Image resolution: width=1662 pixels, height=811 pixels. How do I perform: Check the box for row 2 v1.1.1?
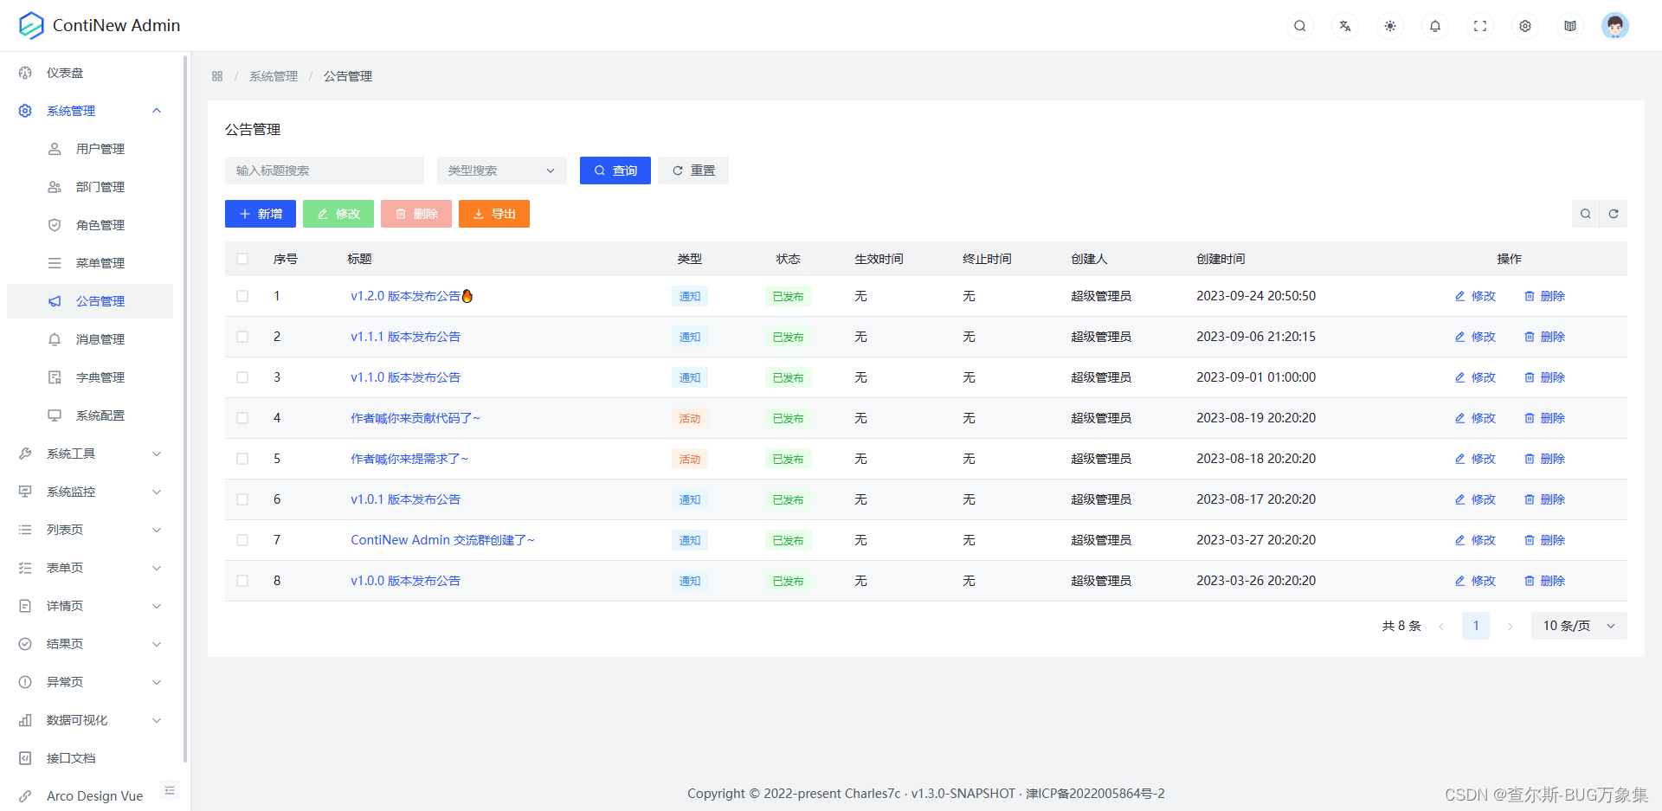242,337
